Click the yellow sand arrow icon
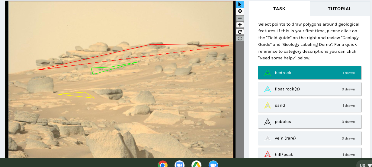 [x=268, y=106]
